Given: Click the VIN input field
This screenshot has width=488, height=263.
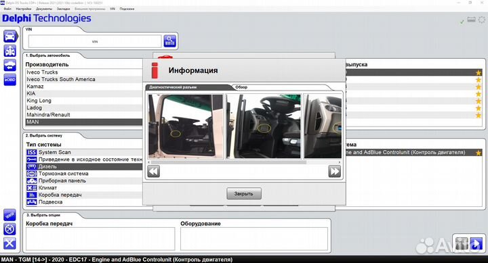Looking at the screenshot, I should (95, 41).
